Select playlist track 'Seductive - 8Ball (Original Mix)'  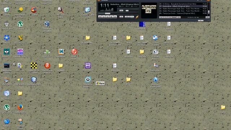coord(183,6)
